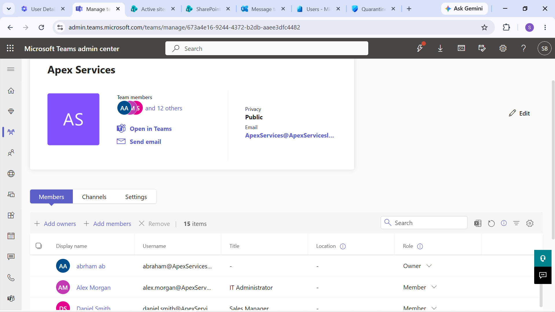555x312 pixels.
Task: Click Add members
Action: 107,224
